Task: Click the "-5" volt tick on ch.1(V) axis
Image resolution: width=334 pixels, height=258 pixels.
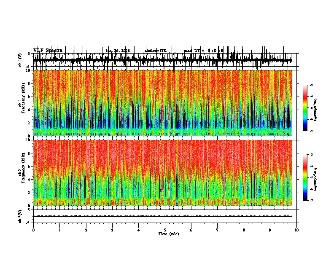Action: point(28,67)
